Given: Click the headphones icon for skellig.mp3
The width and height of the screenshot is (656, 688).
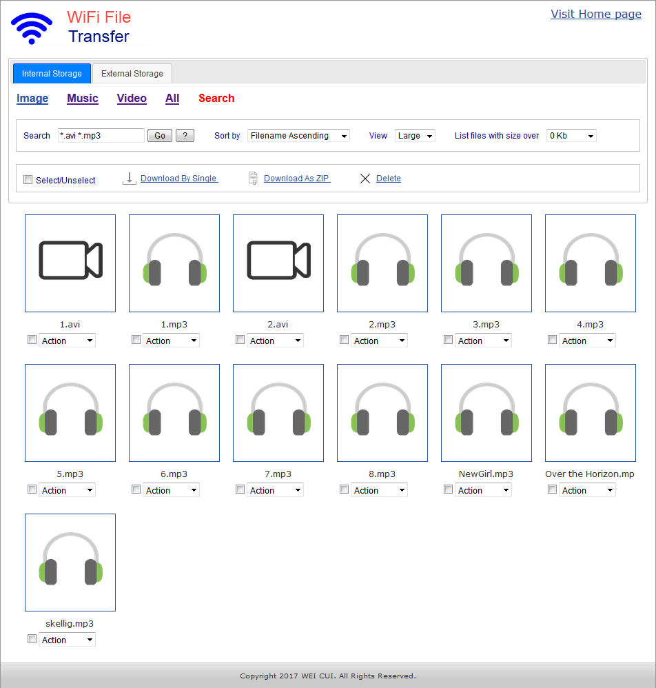Looking at the screenshot, I should [70, 562].
